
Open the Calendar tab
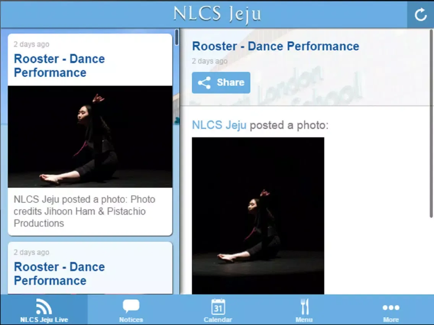click(x=218, y=309)
